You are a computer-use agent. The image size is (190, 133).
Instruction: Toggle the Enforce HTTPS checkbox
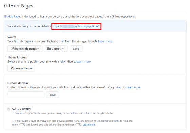(9, 109)
